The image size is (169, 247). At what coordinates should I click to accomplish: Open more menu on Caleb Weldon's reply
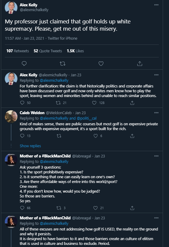156,113
